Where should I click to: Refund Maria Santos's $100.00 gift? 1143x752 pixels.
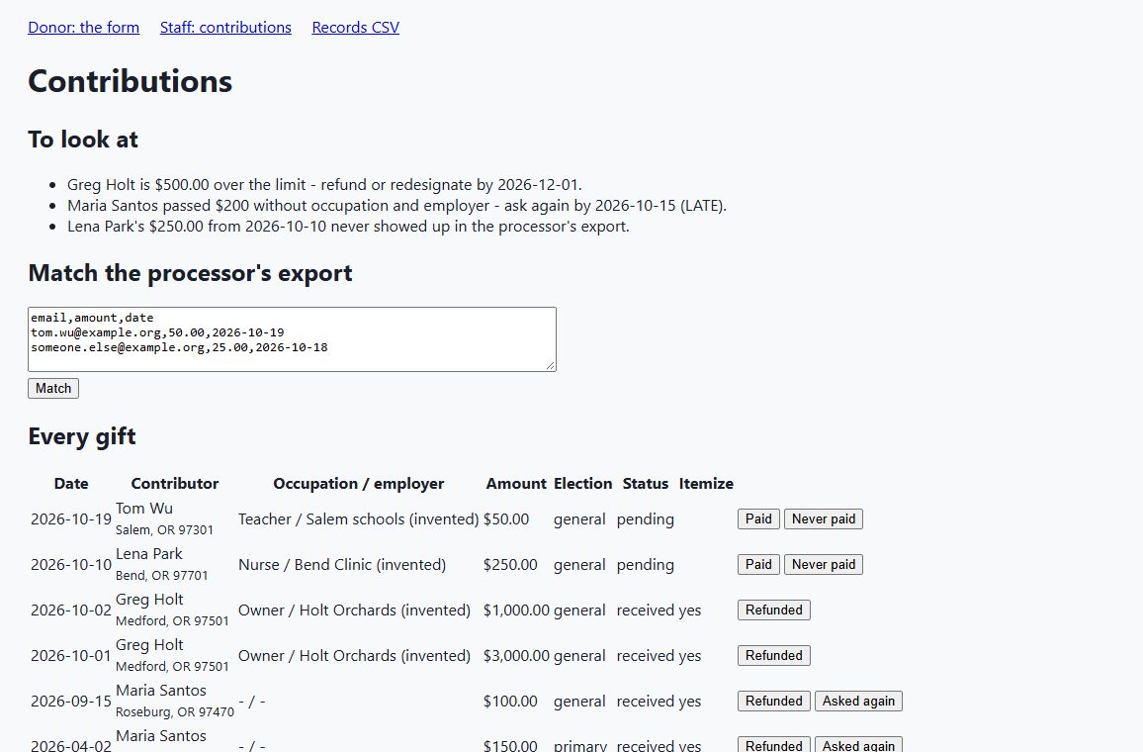pyautogui.click(x=773, y=701)
